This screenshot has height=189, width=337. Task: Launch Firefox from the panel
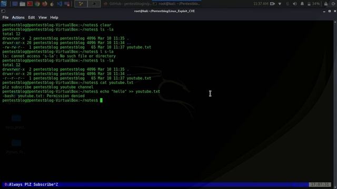tap(45, 4)
